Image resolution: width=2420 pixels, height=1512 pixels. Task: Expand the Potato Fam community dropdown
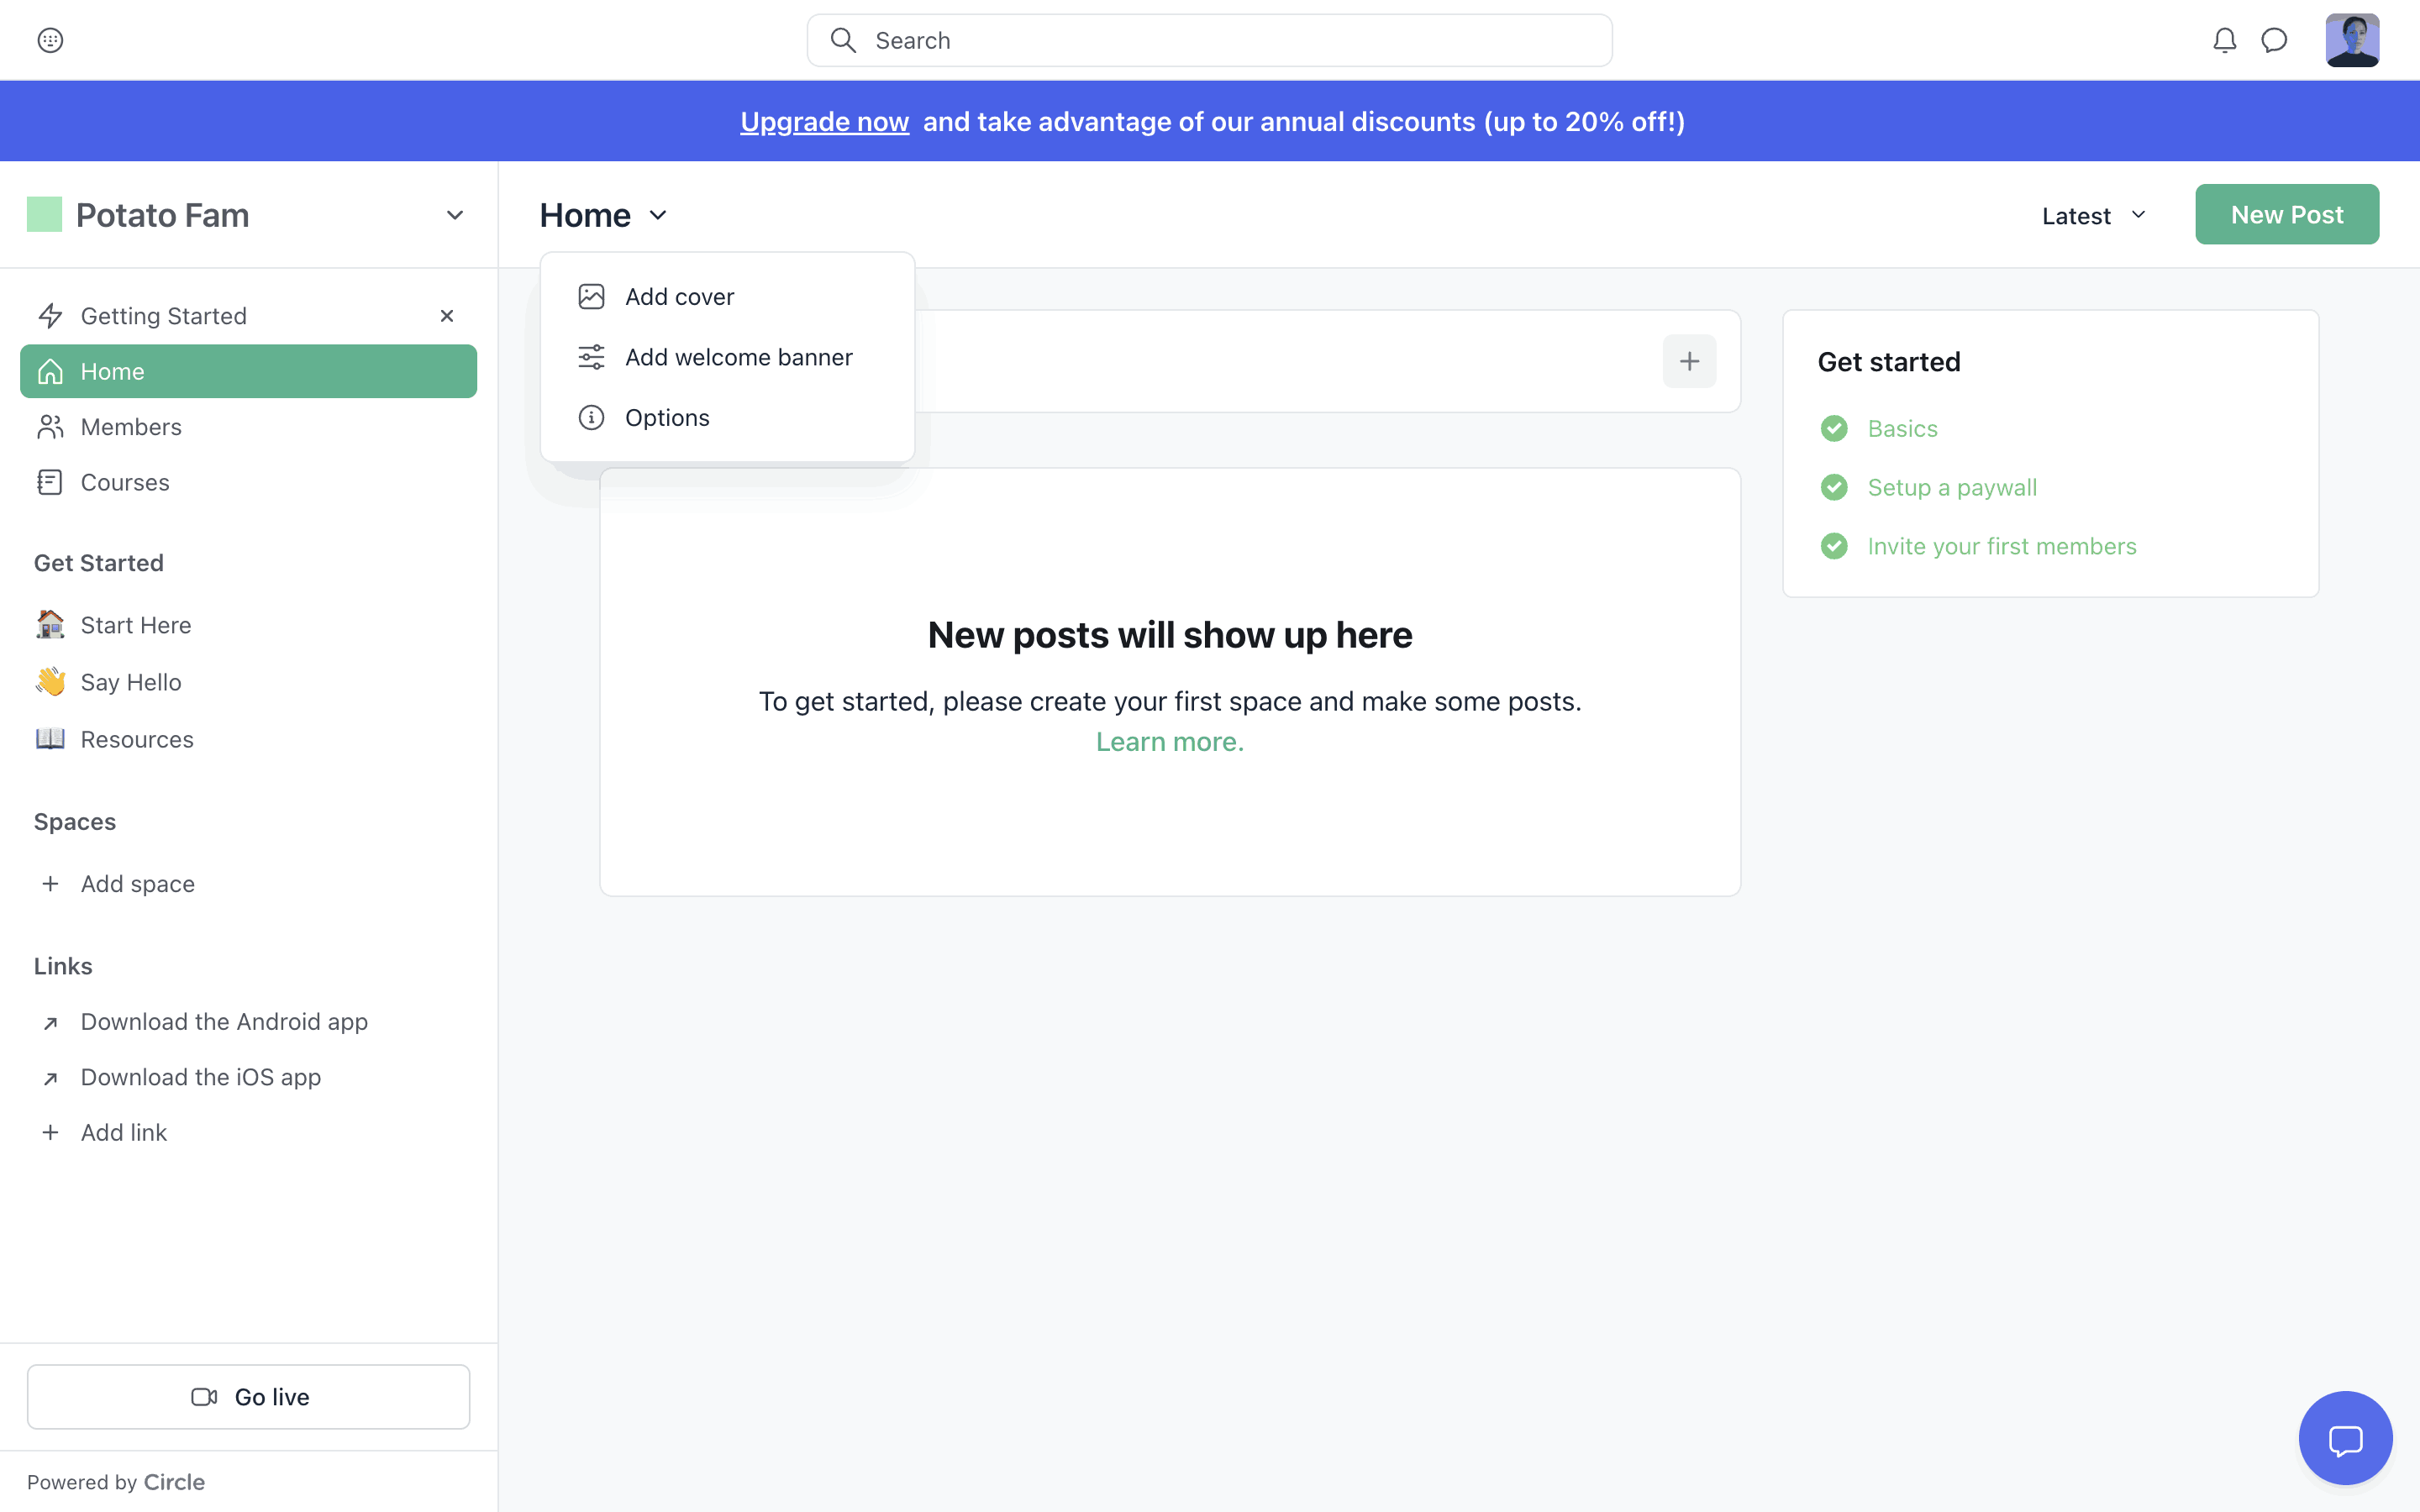coord(455,215)
